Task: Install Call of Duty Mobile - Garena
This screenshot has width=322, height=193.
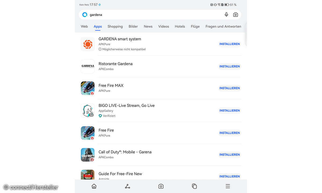Action: (x=230, y=155)
